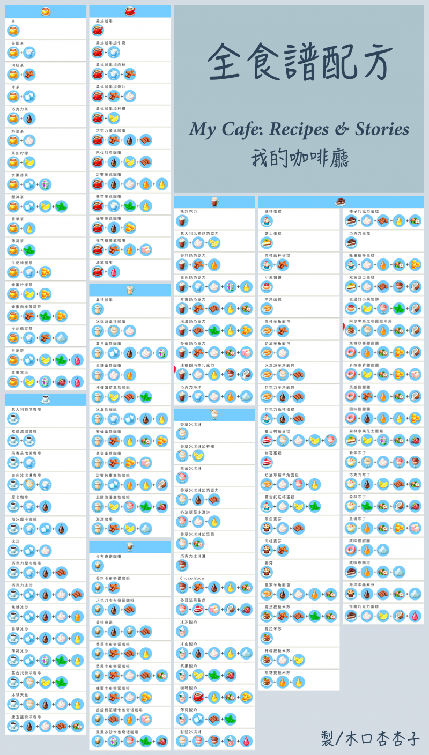Select the berries icon in 浆果酸奶 recipe
Viewport: 429px width, 755px height.
click(x=230, y=676)
